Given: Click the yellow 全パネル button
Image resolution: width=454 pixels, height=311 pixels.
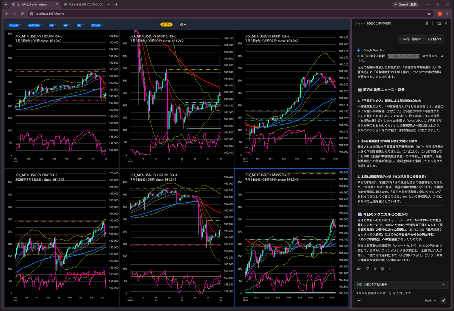Looking at the screenshot, I should (x=167, y=25).
